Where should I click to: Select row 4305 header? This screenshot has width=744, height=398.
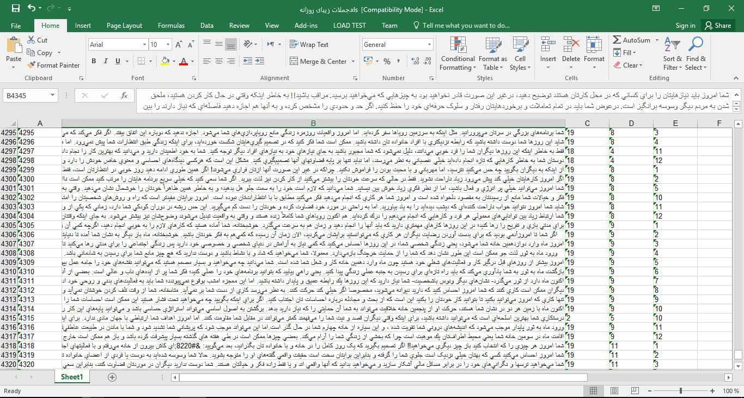click(9, 225)
